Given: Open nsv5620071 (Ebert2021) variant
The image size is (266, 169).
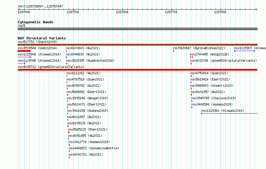Looking at the screenshot, I should 87,104.
